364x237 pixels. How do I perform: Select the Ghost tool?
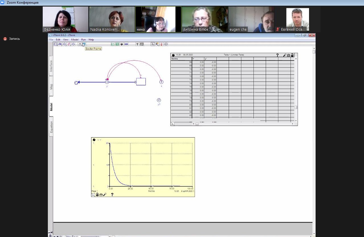[x=166, y=44]
